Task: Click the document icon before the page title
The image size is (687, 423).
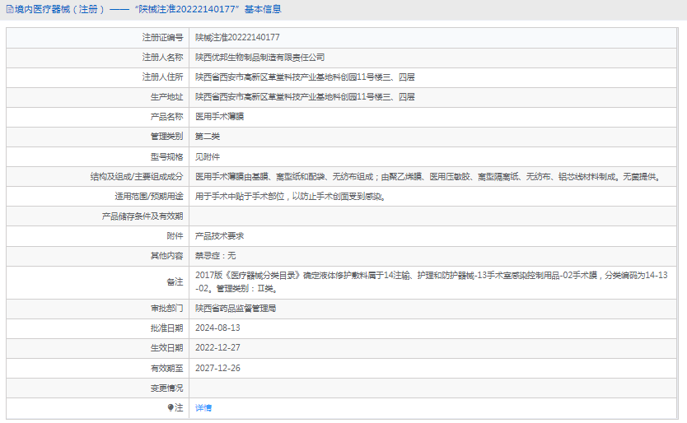Action: click(x=10, y=9)
